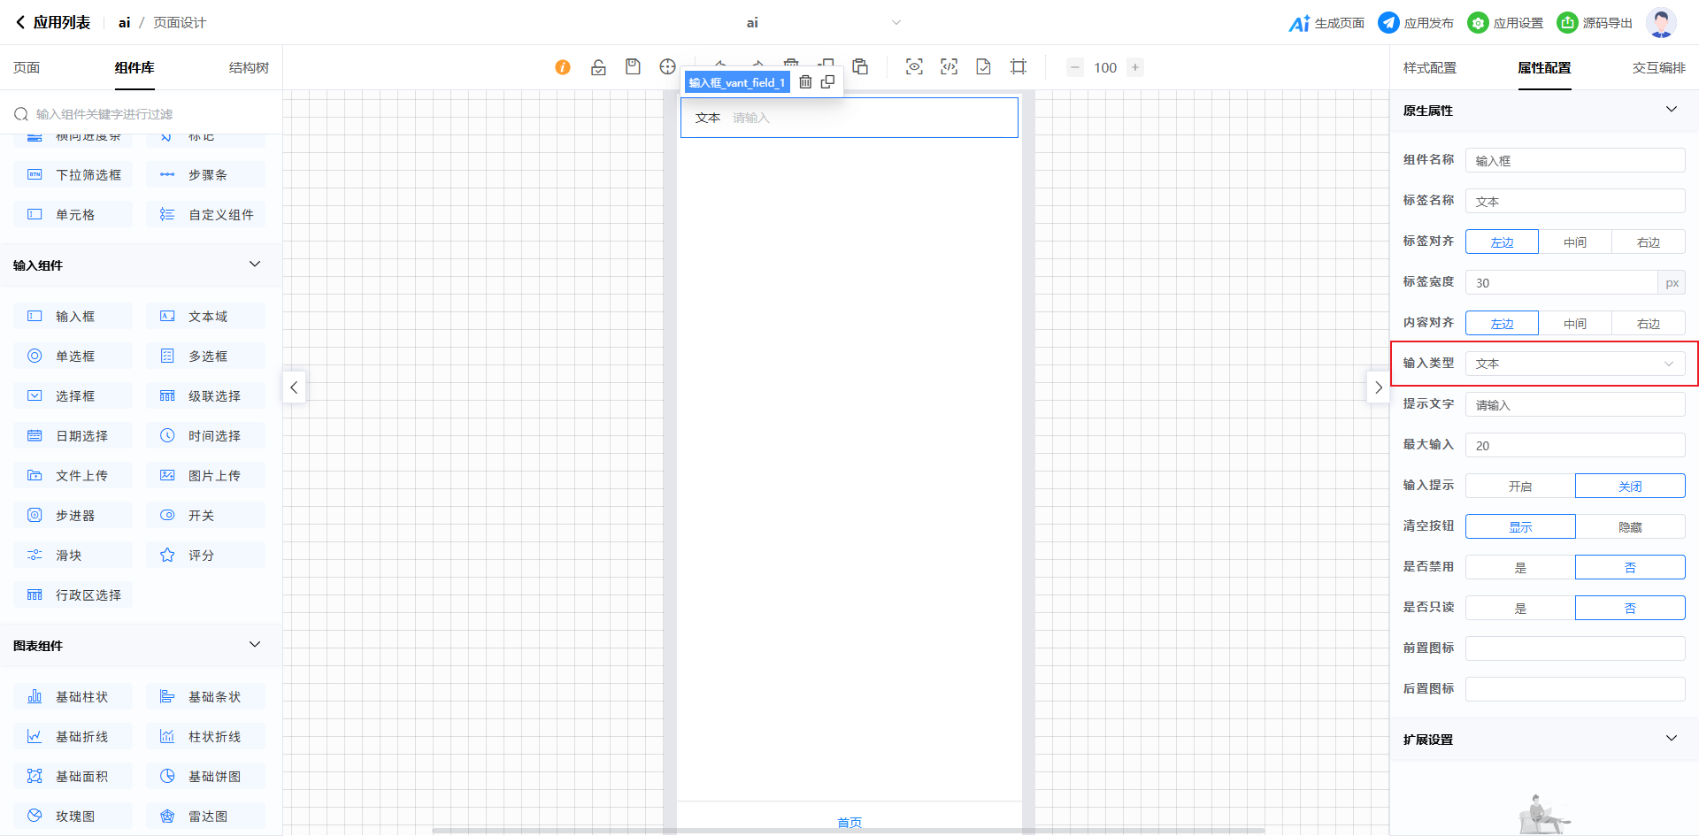Collapse the 输入组件 section
Viewport: 1699px width, 836px height.
click(x=255, y=265)
